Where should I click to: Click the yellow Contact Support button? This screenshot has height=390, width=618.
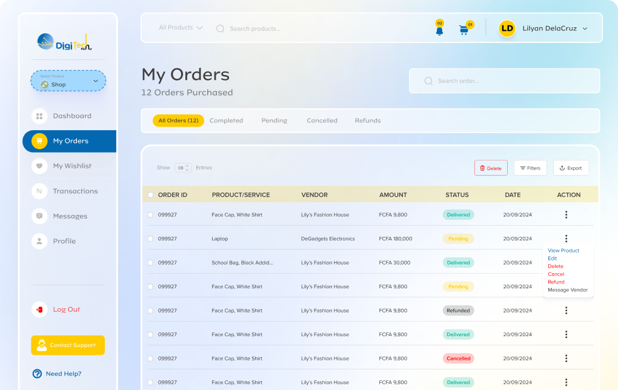tap(67, 345)
